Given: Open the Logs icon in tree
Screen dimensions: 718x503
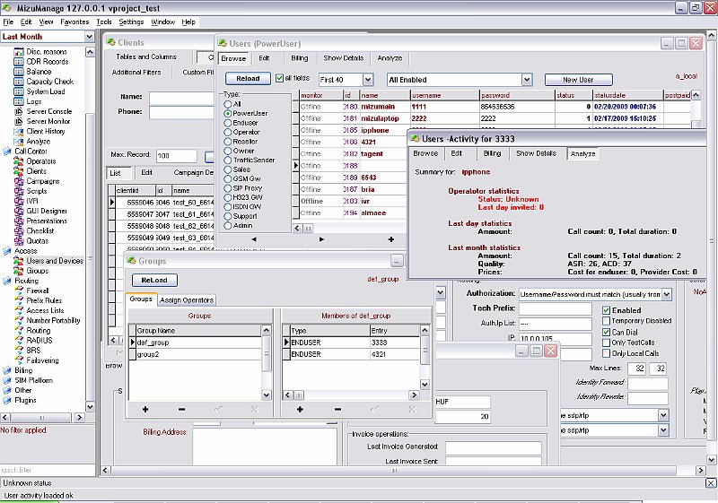Looking at the screenshot, I should click(x=18, y=101).
